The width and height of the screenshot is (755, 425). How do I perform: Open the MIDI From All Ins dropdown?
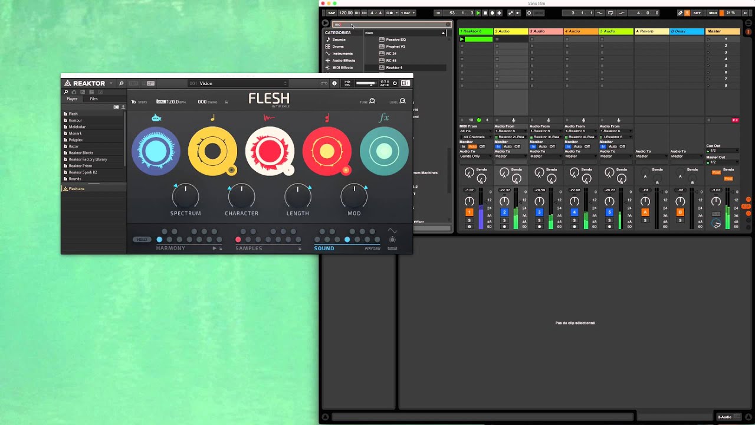[476, 131]
